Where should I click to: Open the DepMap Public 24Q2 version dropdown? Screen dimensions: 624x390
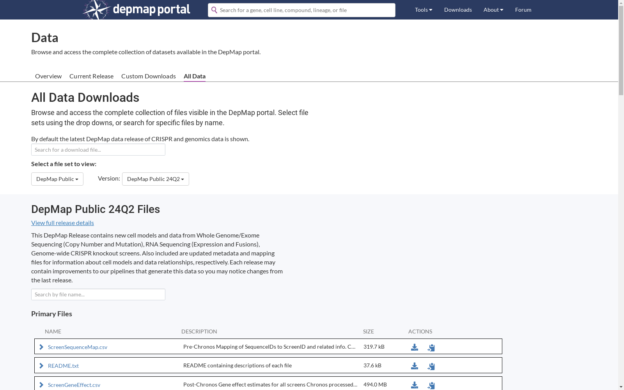155,179
